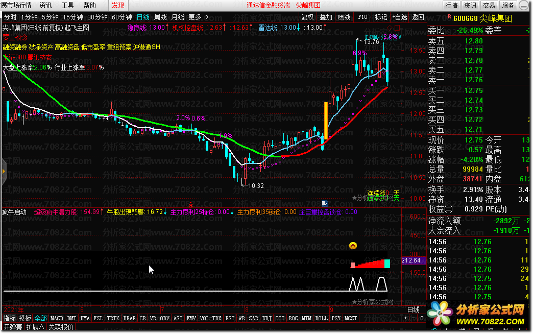Click the 资讯 button at top right
The width and height of the screenshot is (534, 334).
[470, 6]
